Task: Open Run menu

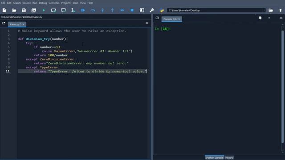Action: tap(35, 3)
